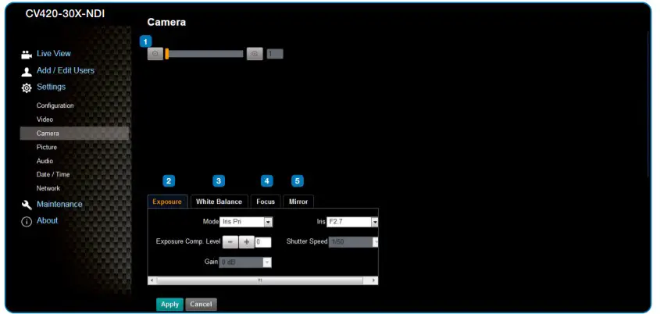660x314 pixels.
Task: Open the Maintenance section
Action: pos(59,204)
